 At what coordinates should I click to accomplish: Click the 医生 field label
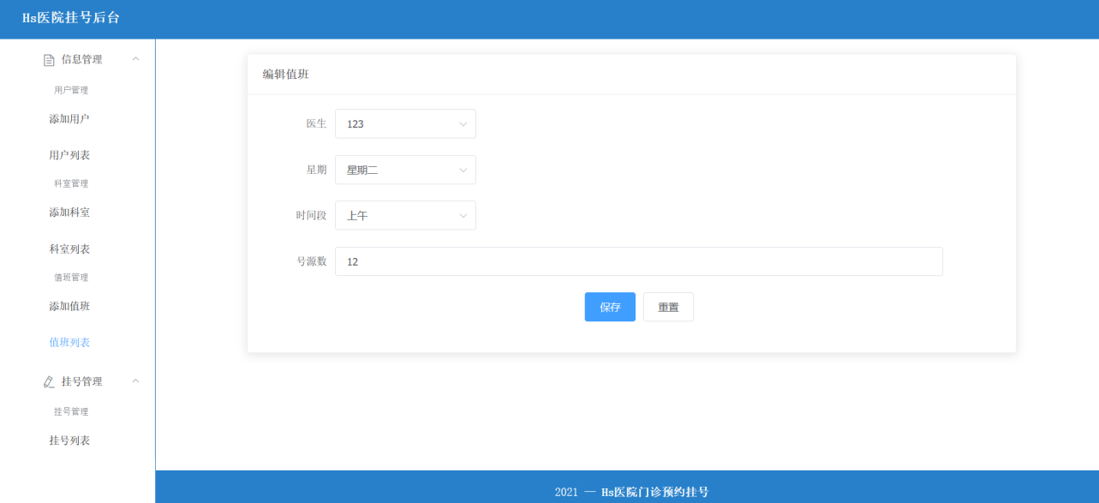click(317, 123)
